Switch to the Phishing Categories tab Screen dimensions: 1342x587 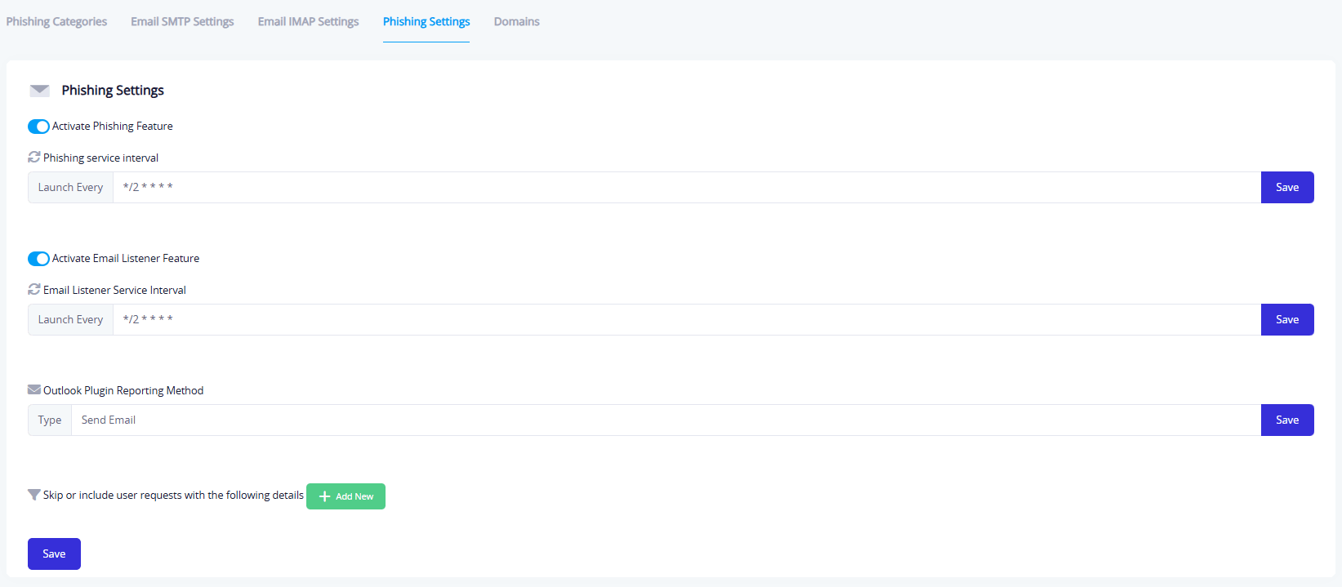click(x=56, y=22)
